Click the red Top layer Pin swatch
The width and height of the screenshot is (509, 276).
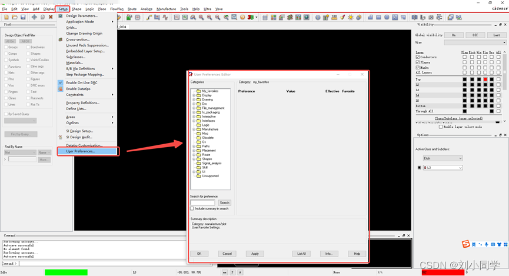[485, 79]
